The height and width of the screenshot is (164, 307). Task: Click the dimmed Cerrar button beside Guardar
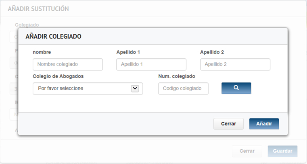(247, 151)
